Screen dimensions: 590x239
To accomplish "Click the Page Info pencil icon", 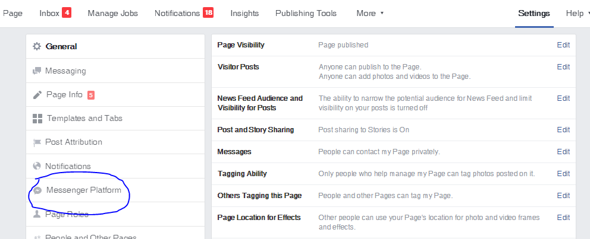I will coord(37,95).
